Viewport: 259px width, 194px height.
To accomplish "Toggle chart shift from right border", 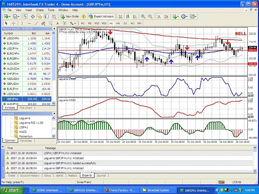I will [x=166, y=17].
